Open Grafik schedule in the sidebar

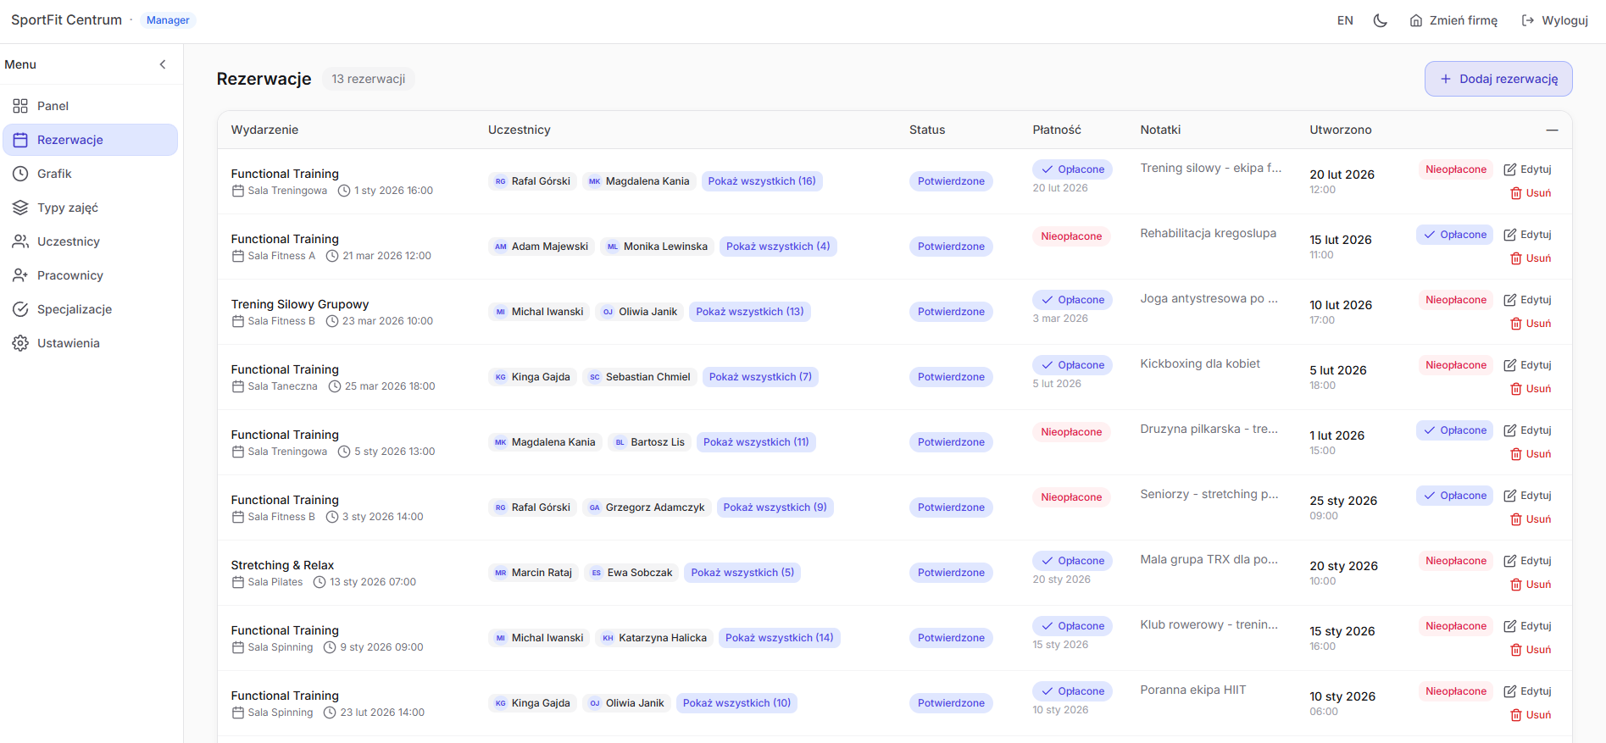click(54, 174)
